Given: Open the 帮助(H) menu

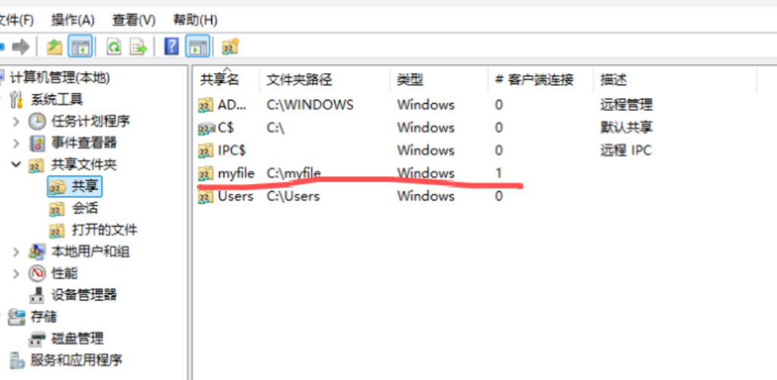Looking at the screenshot, I should [x=195, y=20].
